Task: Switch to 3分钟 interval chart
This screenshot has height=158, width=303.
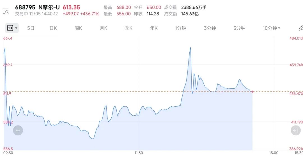Action: pos(210,28)
